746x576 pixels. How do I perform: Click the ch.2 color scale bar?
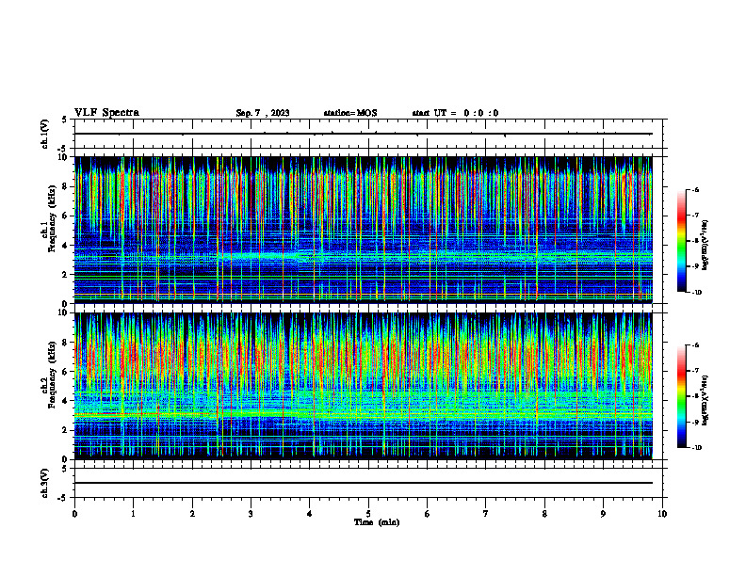[681, 396]
